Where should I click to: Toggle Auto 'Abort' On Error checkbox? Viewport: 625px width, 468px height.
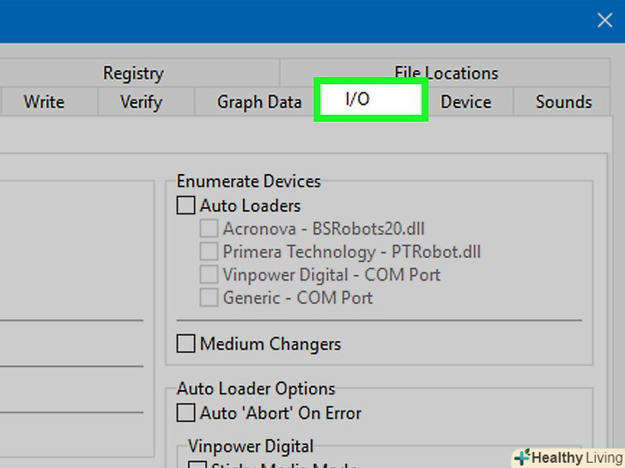tap(186, 413)
